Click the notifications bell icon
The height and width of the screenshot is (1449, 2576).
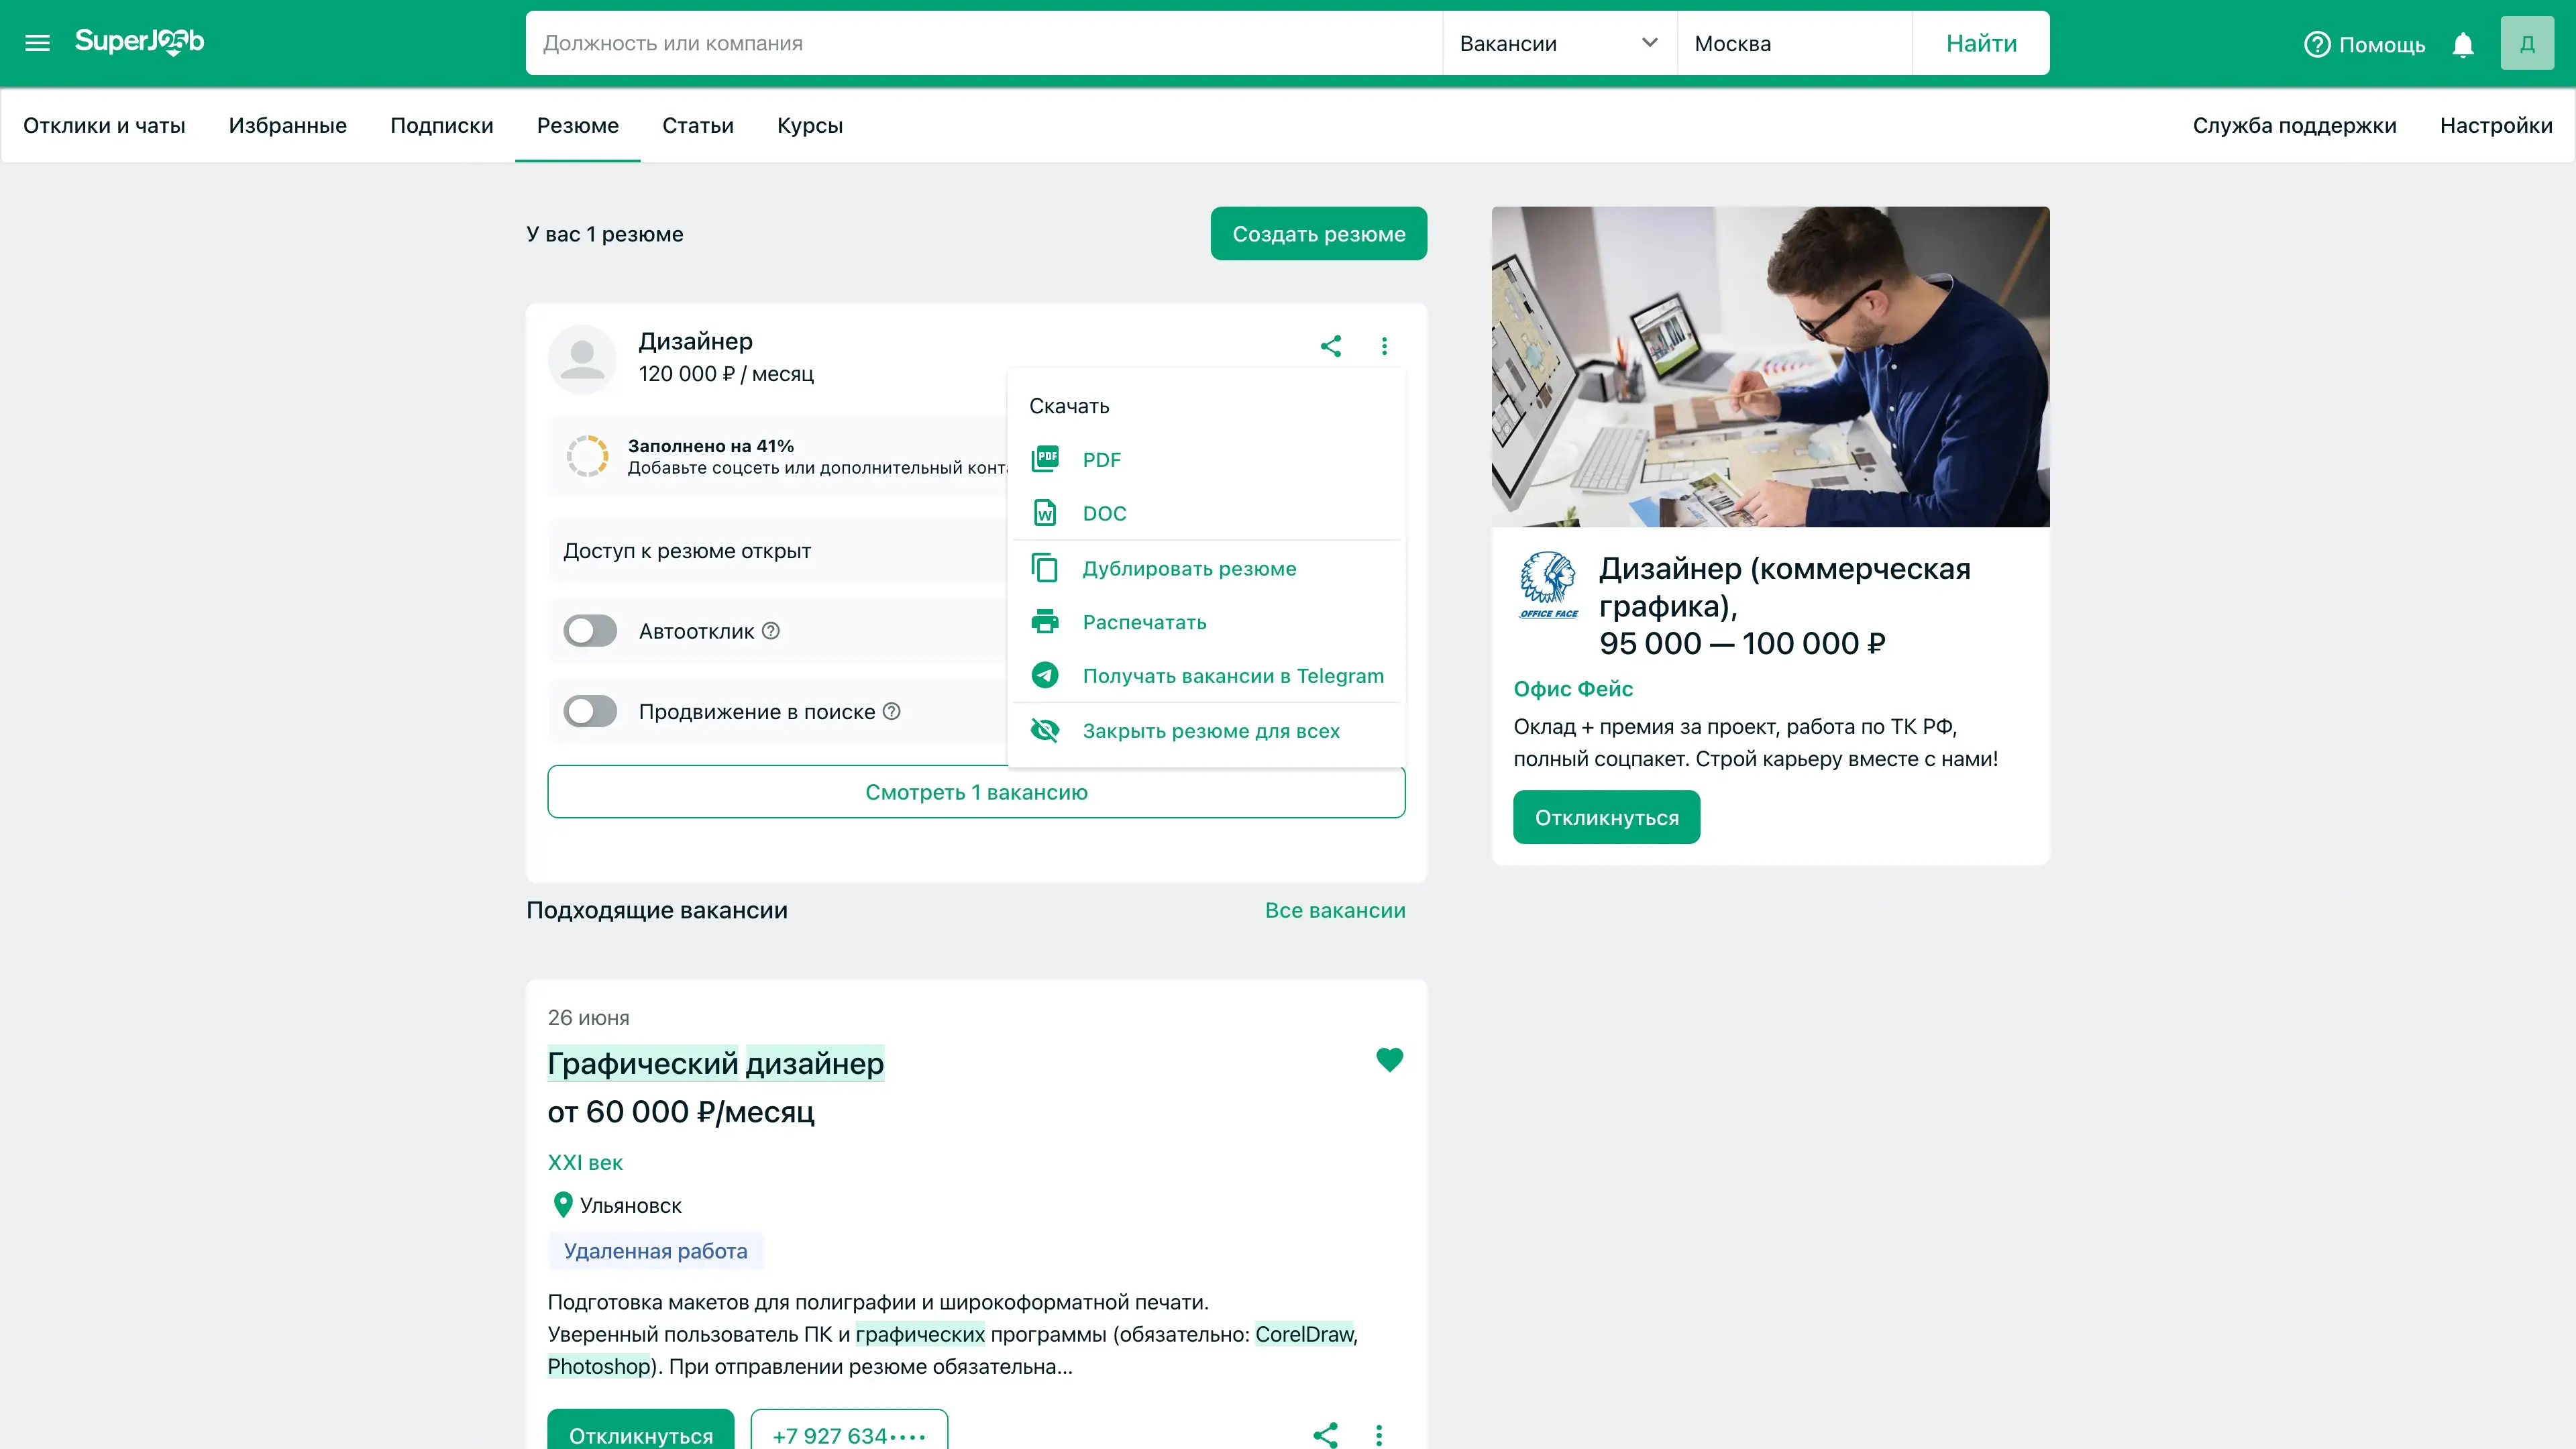(x=2463, y=45)
